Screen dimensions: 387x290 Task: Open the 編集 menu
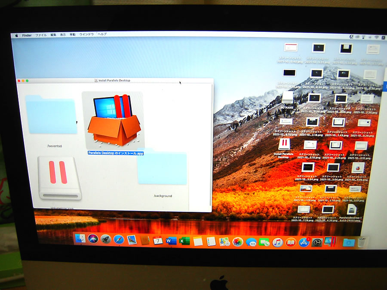[53, 35]
